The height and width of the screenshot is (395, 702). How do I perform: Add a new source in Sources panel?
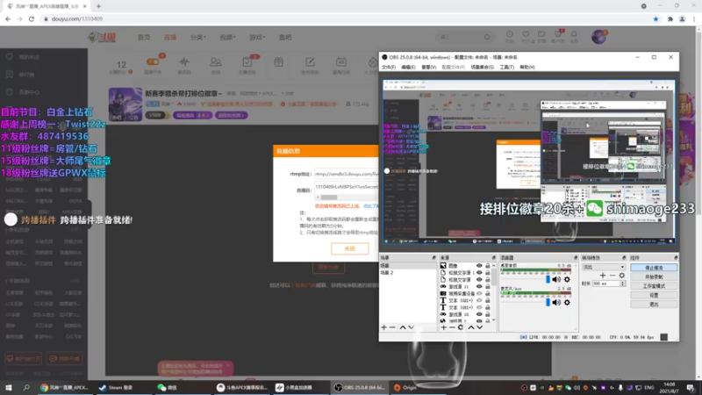(443, 327)
